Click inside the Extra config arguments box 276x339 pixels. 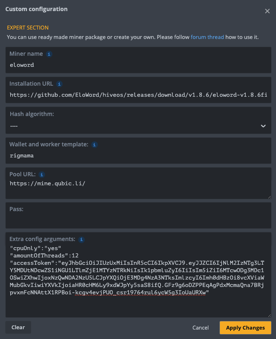point(138,303)
